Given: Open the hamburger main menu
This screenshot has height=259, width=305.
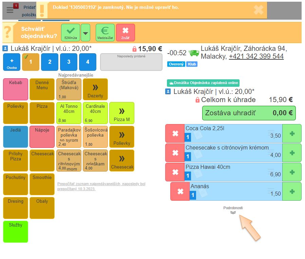Looking at the screenshot, I should pyautogui.click(x=10, y=10).
